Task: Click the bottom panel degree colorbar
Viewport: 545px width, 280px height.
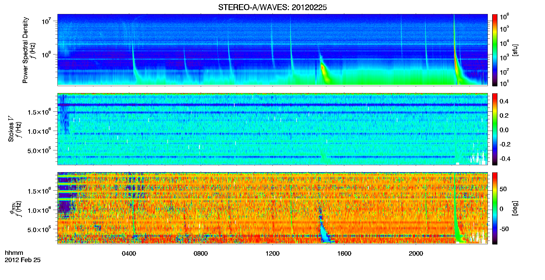Action: tap(495, 208)
